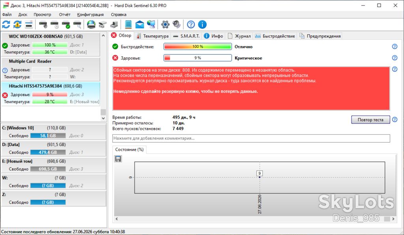The height and width of the screenshot is (235, 404).
Task: Click the Повтор теста button
Action: coord(370,120)
